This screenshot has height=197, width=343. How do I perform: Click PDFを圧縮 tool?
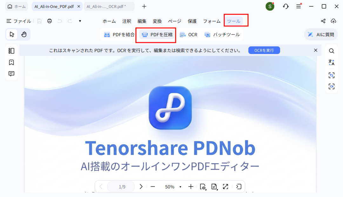157,35
